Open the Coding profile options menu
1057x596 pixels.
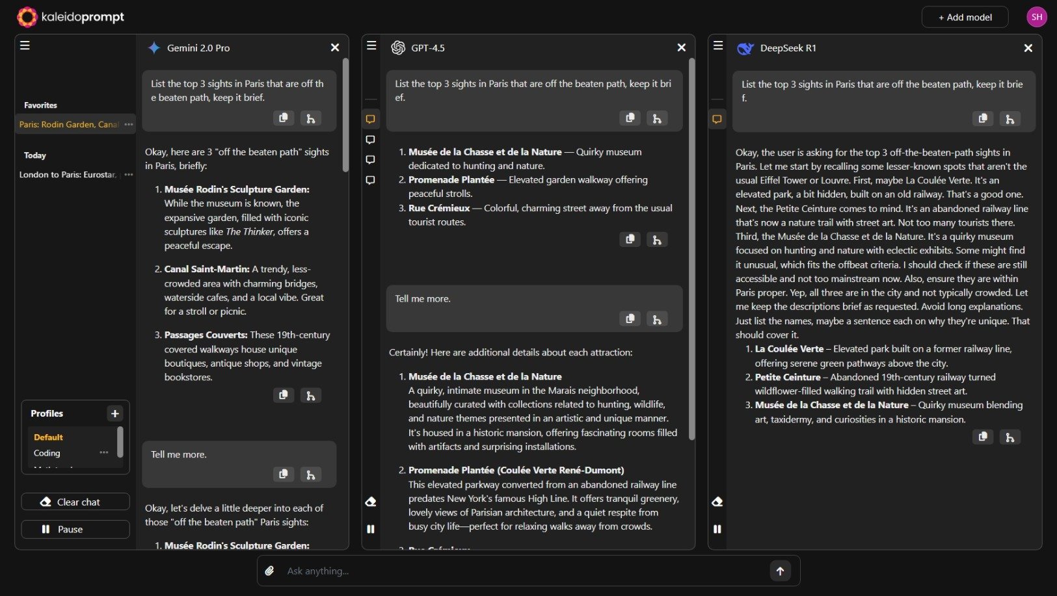pyautogui.click(x=104, y=452)
